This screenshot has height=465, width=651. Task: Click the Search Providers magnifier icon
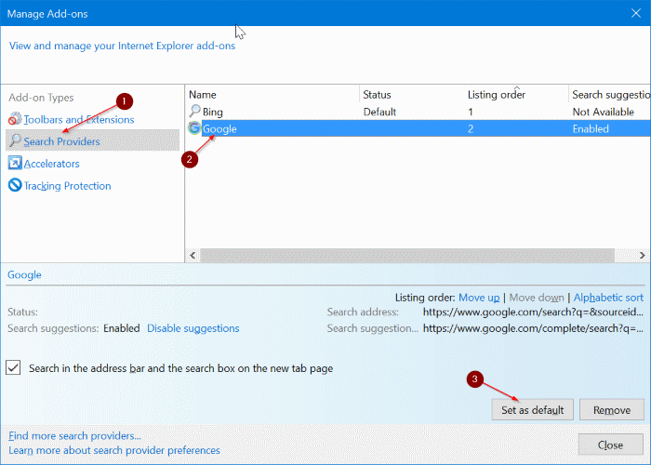(x=15, y=140)
